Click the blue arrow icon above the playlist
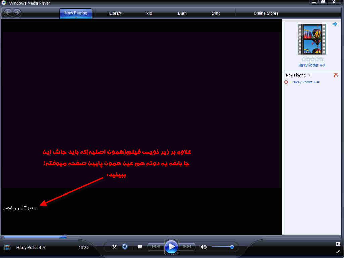 tap(335, 24)
